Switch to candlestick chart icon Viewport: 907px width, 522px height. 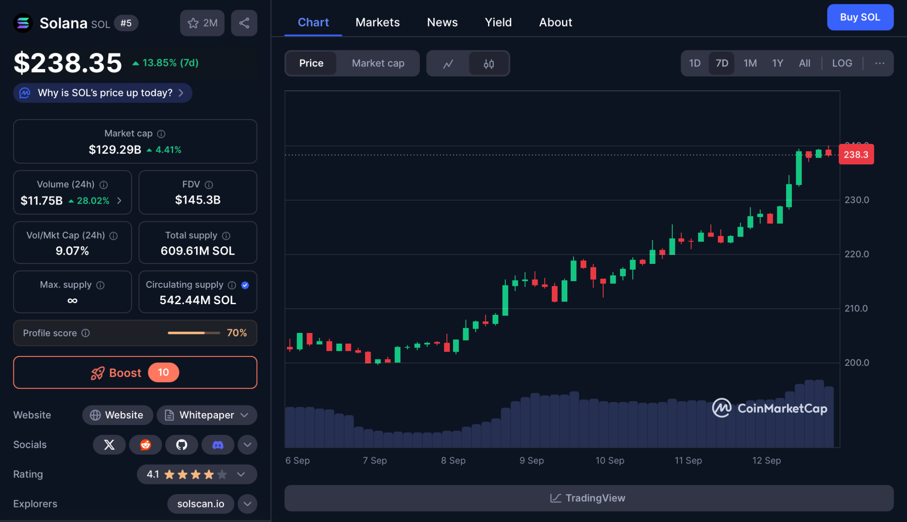[488, 64]
